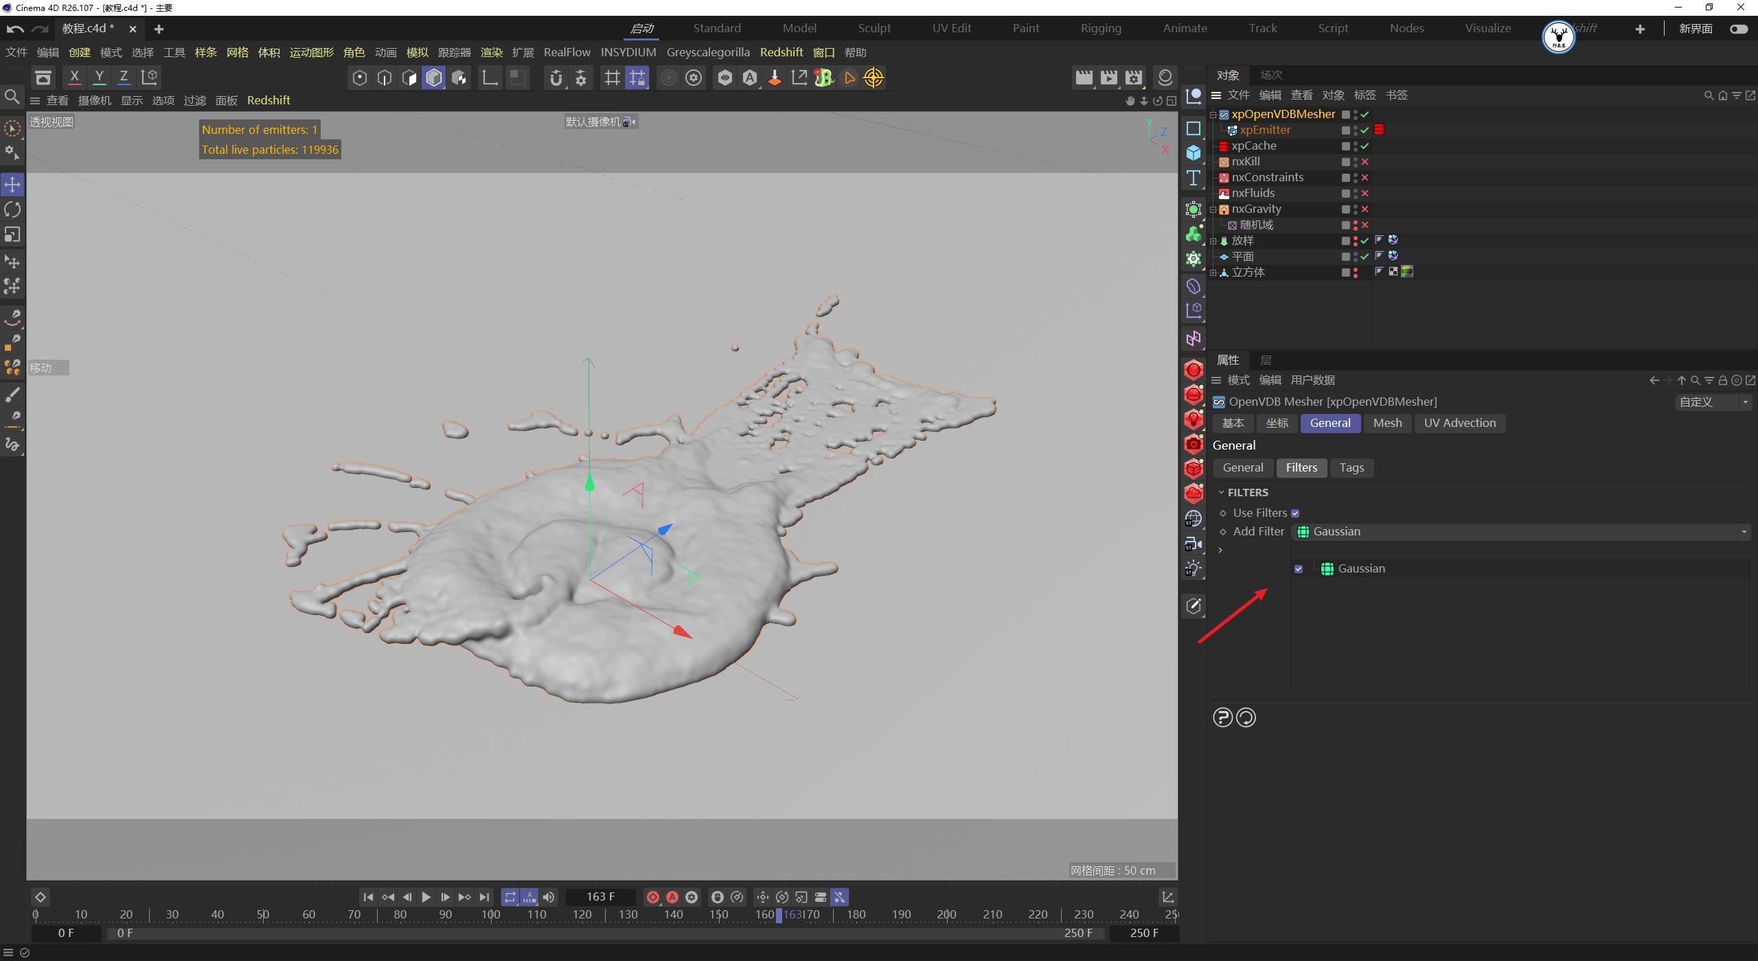Screen dimensions: 1758x961
Task: Expand the nxGravity hierarchy in Object Manager
Action: (1213, 209)
